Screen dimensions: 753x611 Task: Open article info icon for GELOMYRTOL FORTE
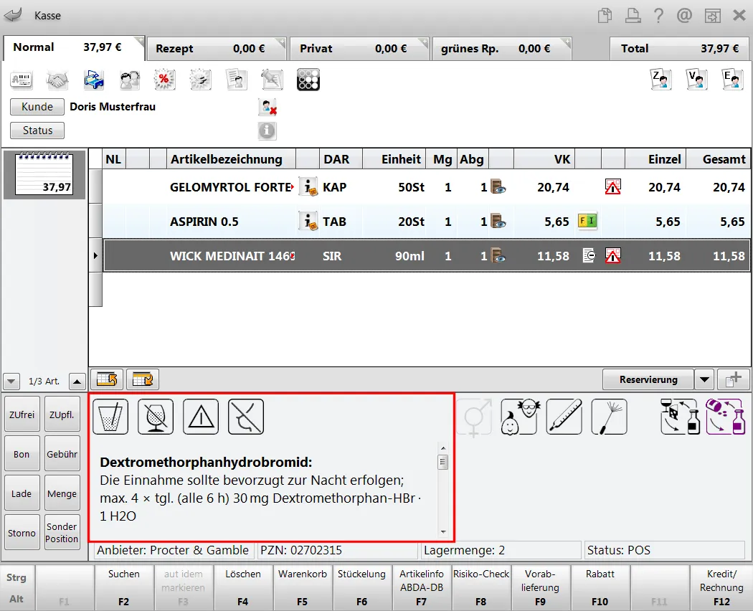click(308, 186)
